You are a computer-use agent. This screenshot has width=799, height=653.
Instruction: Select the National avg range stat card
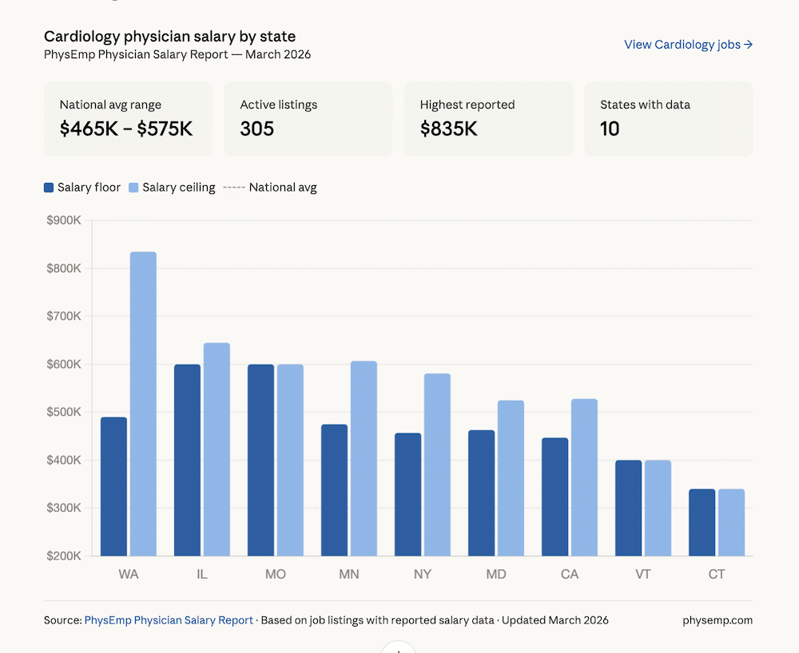tap(128, 118)
